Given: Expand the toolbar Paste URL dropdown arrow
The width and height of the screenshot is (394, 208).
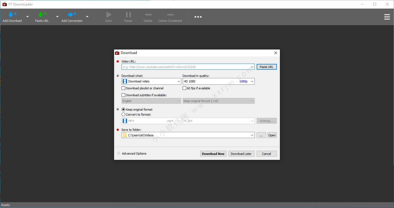Looking at the screenshot, I should tap(57, 17).
